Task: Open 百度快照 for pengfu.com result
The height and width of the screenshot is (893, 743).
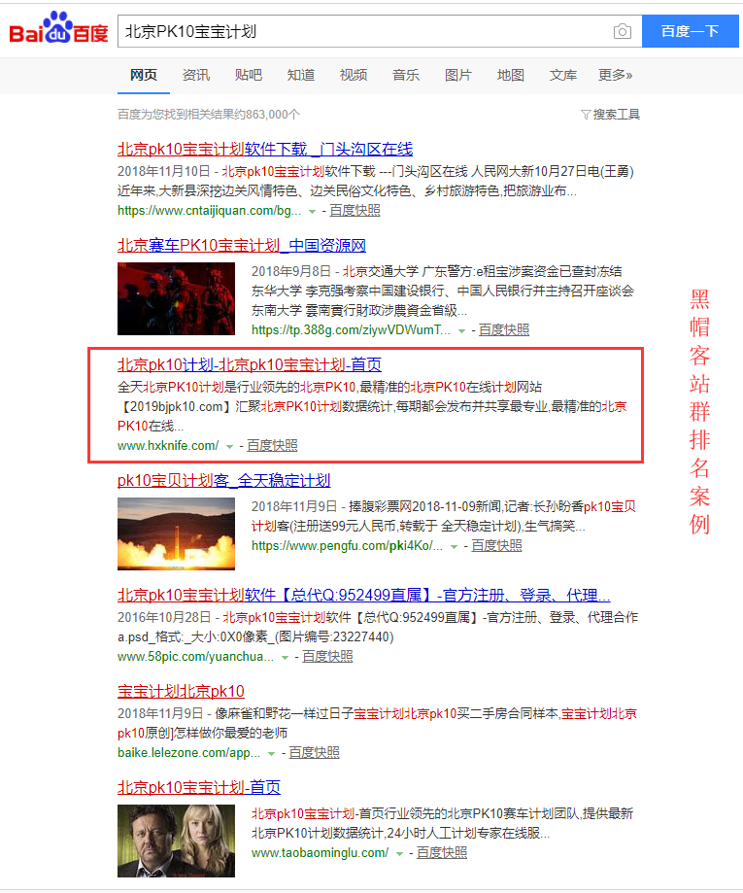Action: pos(496,545)
